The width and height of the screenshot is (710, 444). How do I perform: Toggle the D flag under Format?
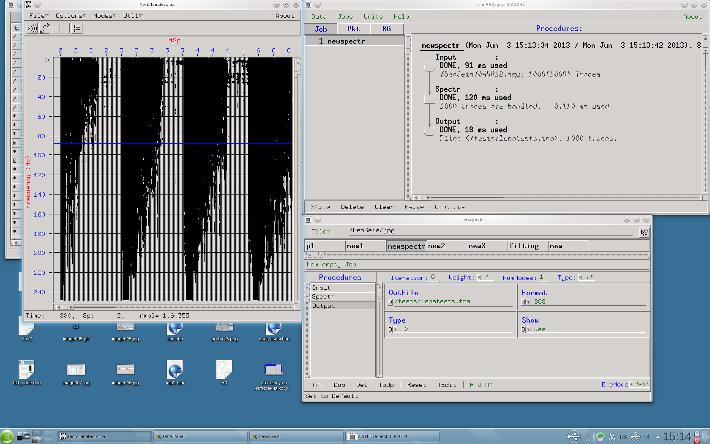(x=523, y=302)
